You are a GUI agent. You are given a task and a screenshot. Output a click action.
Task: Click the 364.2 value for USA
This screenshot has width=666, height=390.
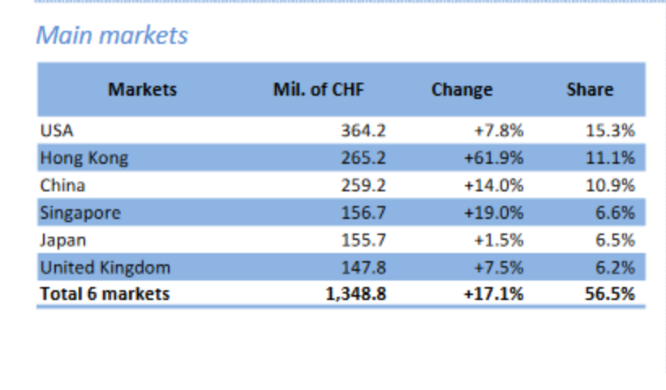363,130
